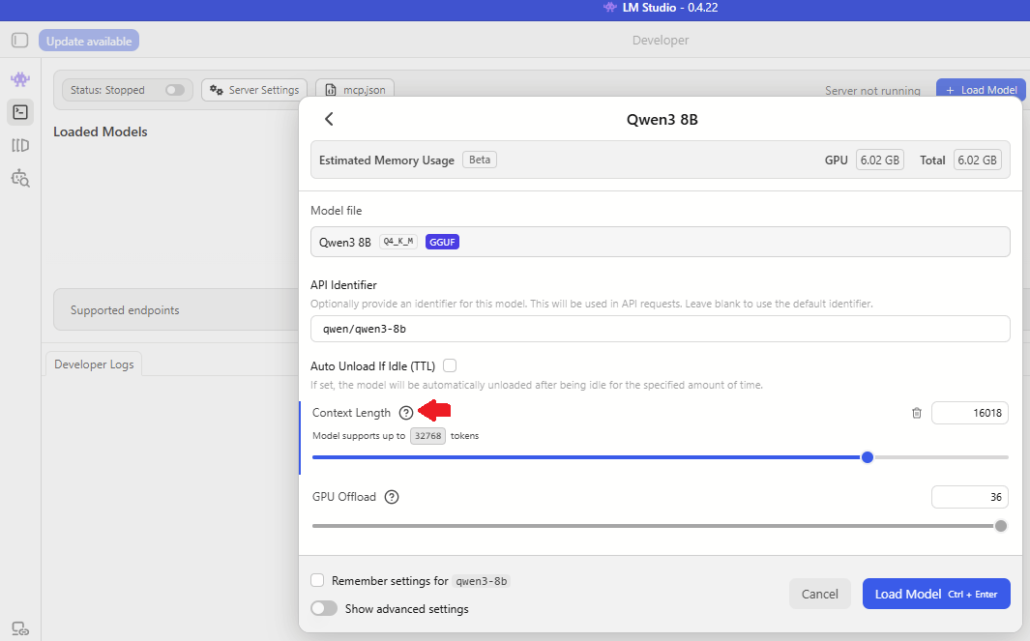Image resolution: width=1030 pixels, height=641 pixels.
Task: Click the GPU Offload slider handle
Action: pos(1000,525)
